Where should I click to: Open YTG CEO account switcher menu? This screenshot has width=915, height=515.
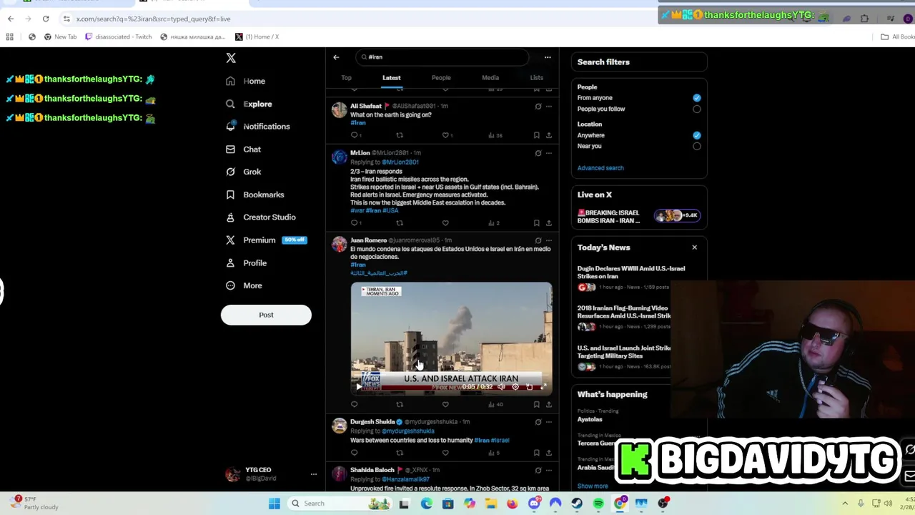click(313, 474)
